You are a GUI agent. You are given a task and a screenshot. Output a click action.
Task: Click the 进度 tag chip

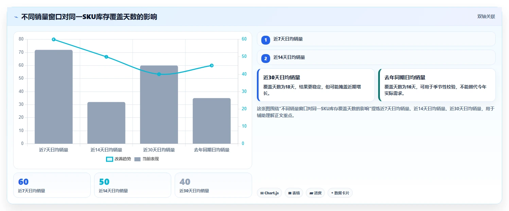(x=315, y=193)
